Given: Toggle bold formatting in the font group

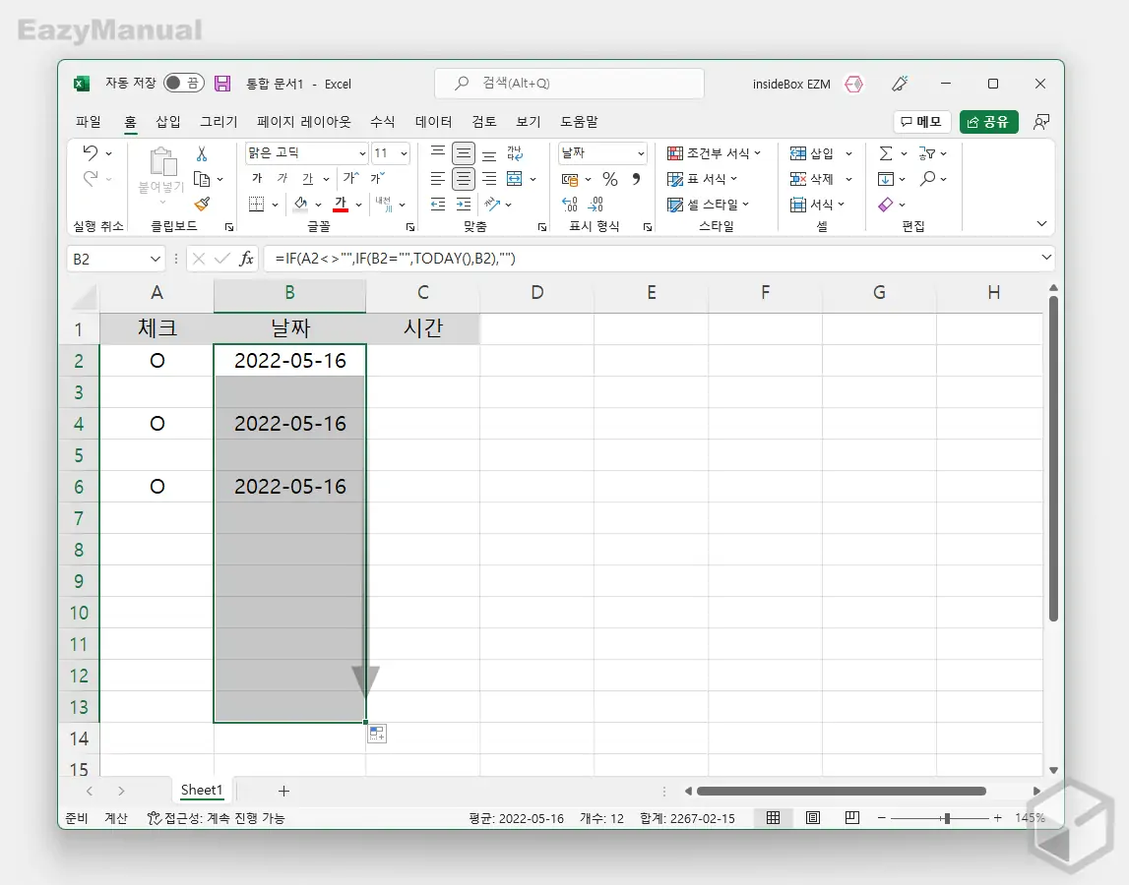Looking at the screenshot, I should click(x=257, y=179).
